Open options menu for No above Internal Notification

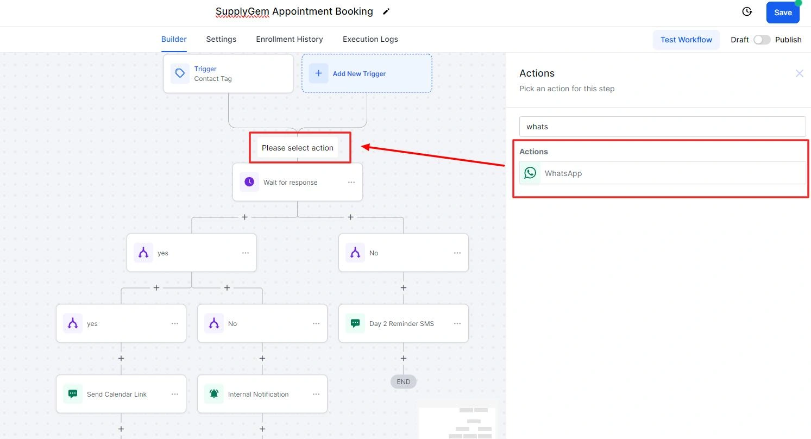(316, 324)
